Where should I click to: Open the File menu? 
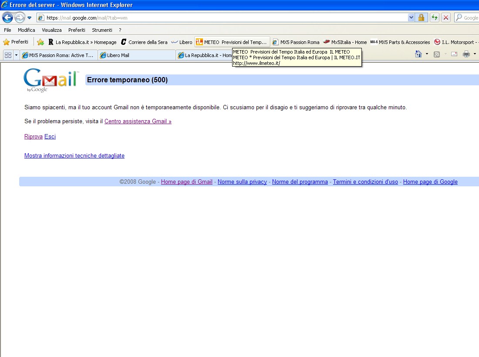pos(7,30)
